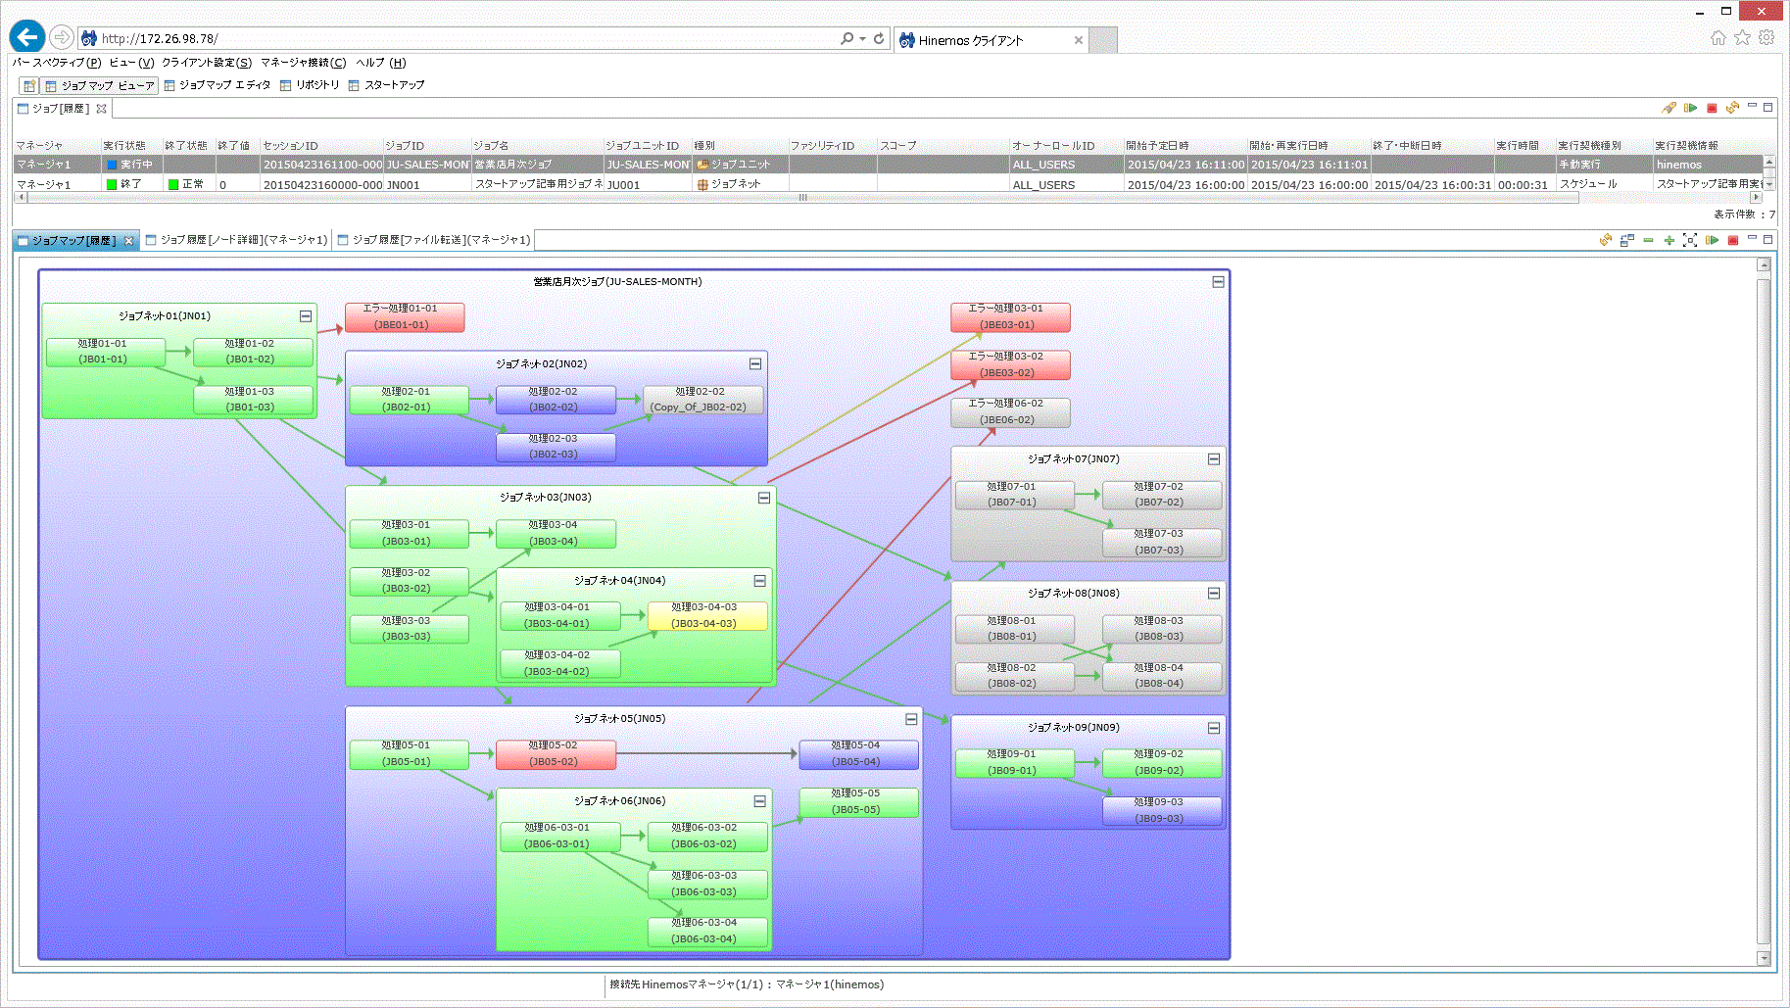Image resolution: width=1790 pixels, height=1008 pixels.
Task: Click the green start icon in ジョブ[履歴] toolbar
Action: coord(1690,108)
